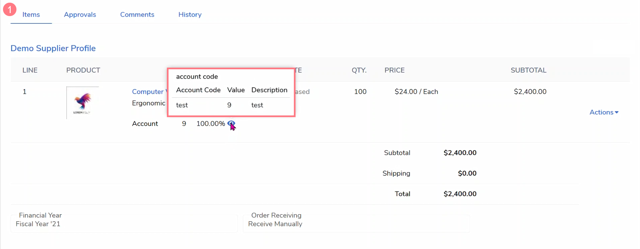The image size is (640, 249).
Task: Click the PRICE column header
Action: [x=394, y=70]
